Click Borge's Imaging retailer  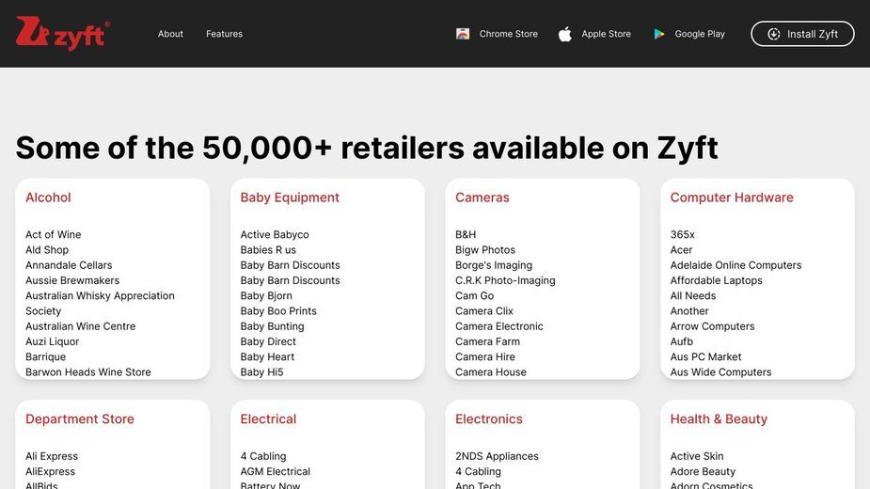pos(494,265)
